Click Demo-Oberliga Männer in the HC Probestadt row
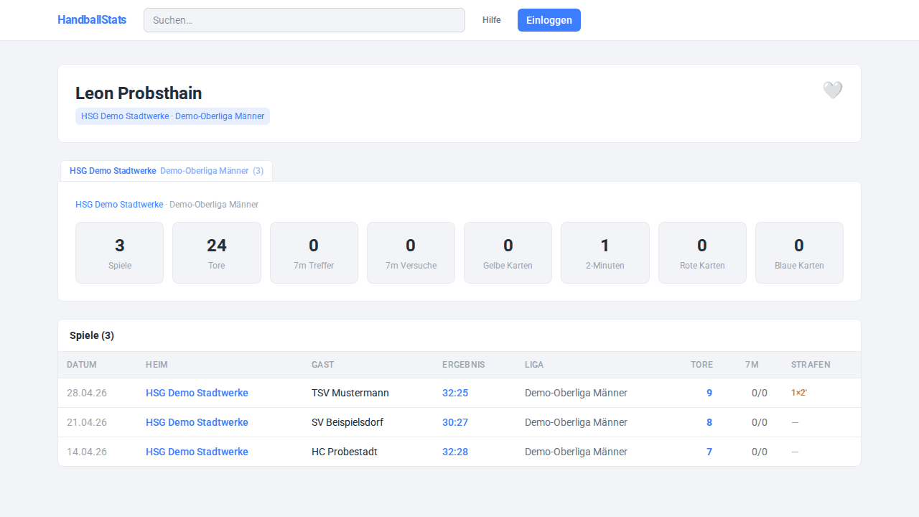Viewport: 919px width, 517px height. coord(576,452)
